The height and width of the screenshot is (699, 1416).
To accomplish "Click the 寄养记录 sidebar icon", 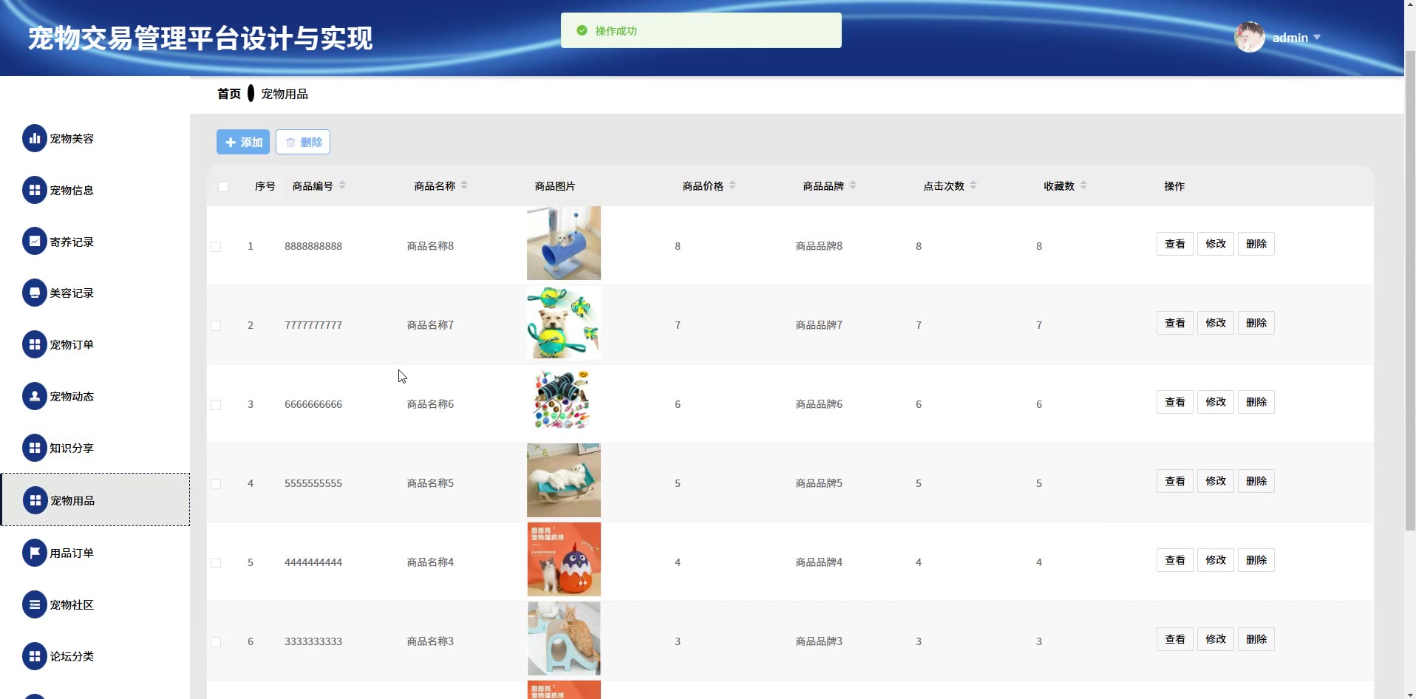I will (35, 242).
